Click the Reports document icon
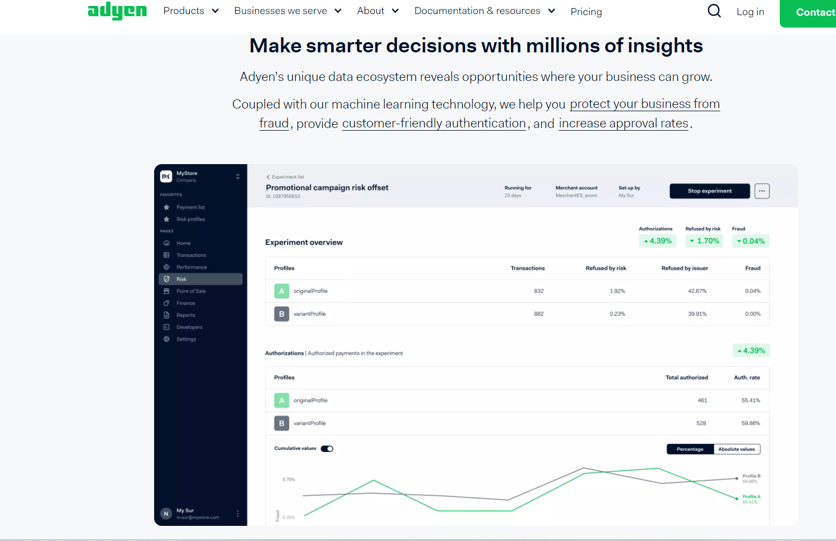This screenshot has height=541, width=836. point(167,315)
